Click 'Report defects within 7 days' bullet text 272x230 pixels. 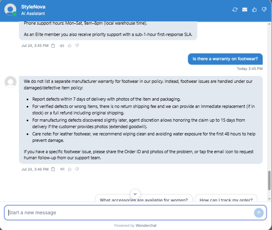(x=106, y=99)
